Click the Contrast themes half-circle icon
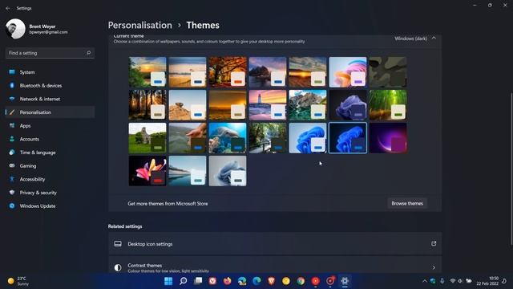 (118, 267)
